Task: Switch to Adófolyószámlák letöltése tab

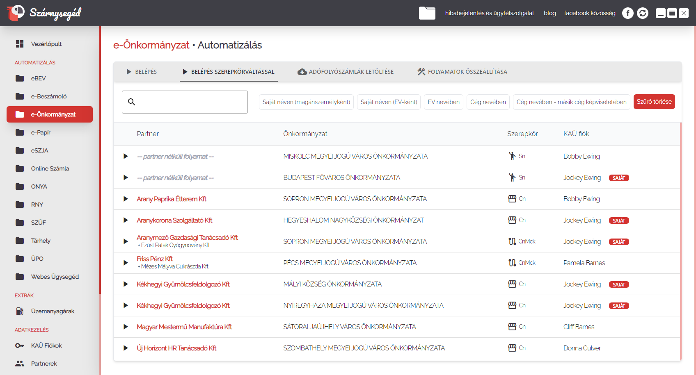Action: 346,72
